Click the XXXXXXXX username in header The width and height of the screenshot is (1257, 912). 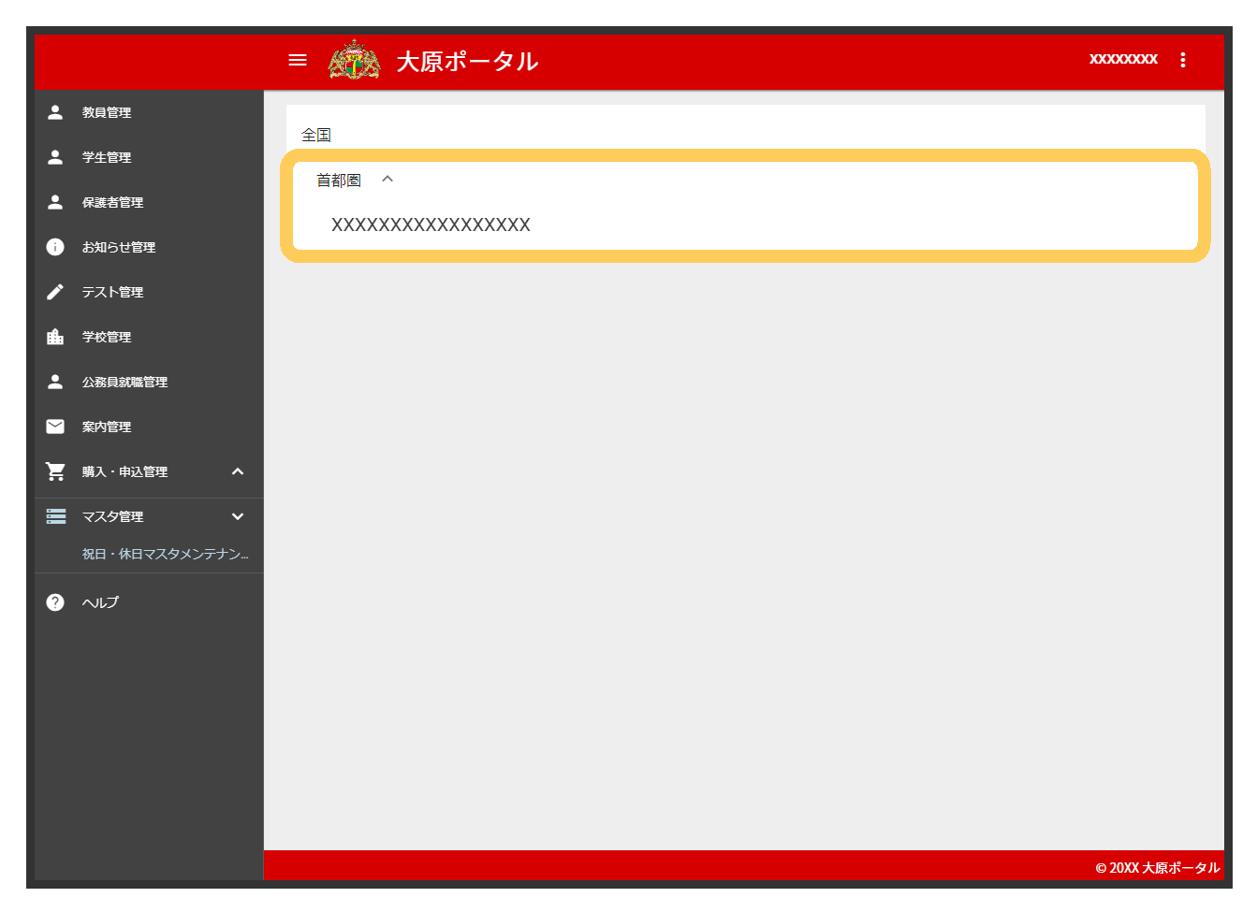click(x=1123, y=59)
